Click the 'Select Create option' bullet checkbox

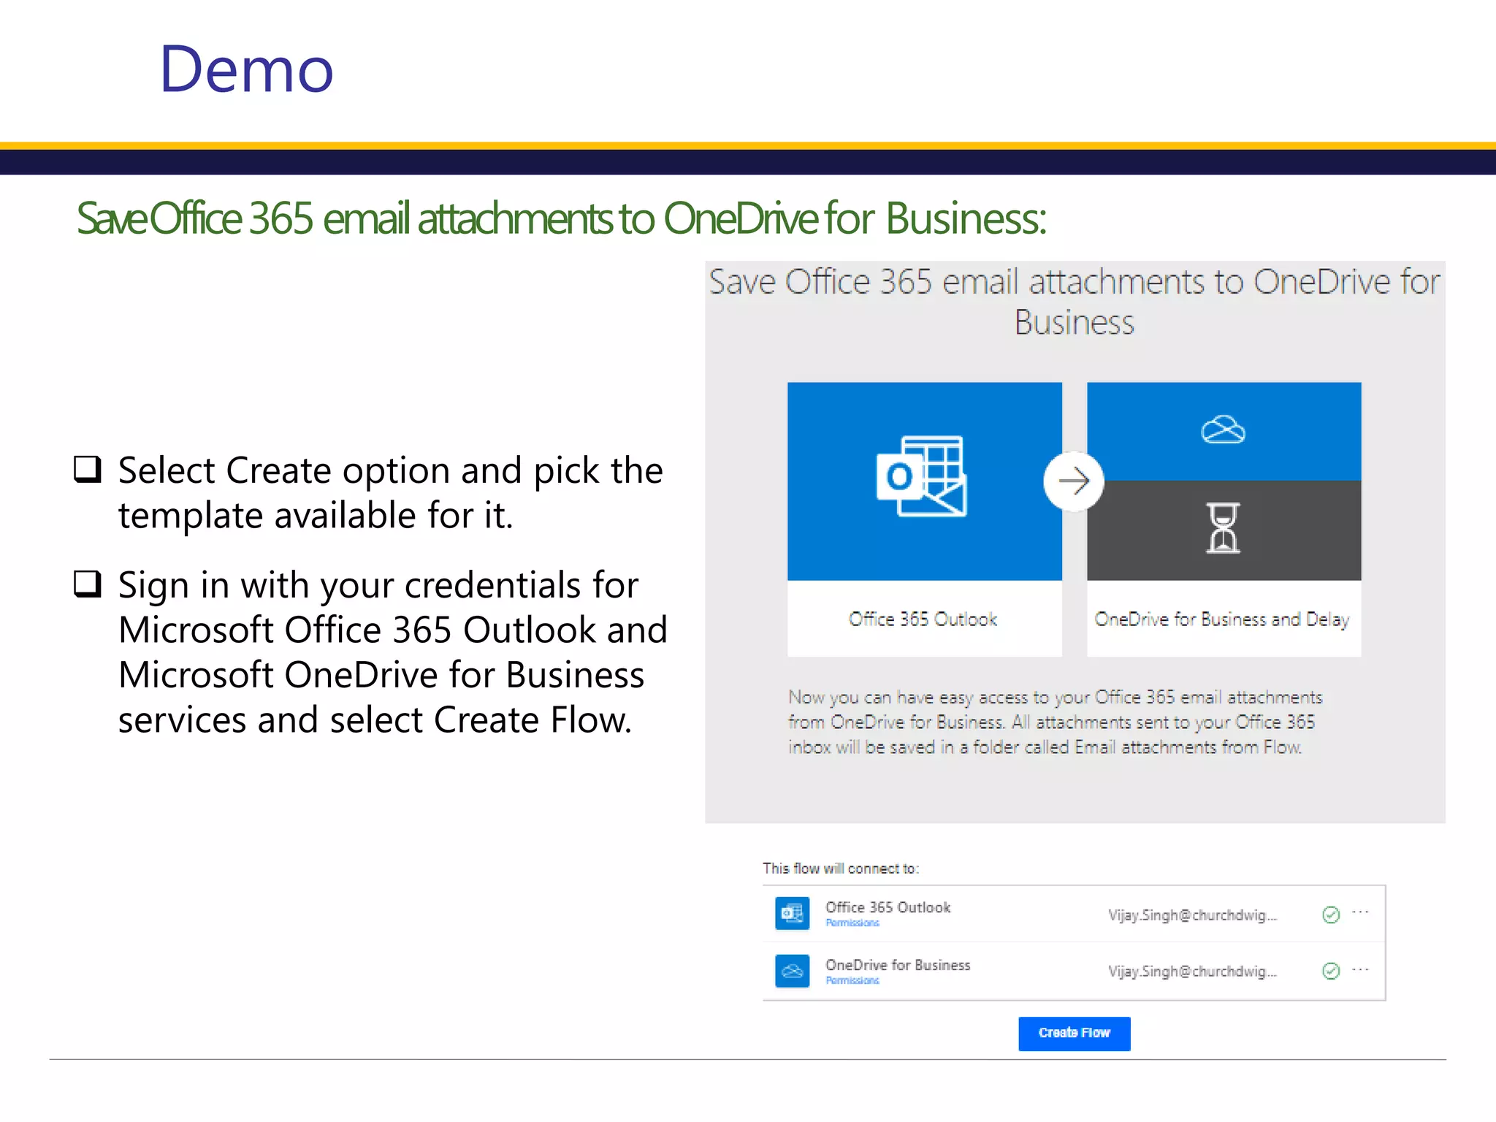coord(88,470)
